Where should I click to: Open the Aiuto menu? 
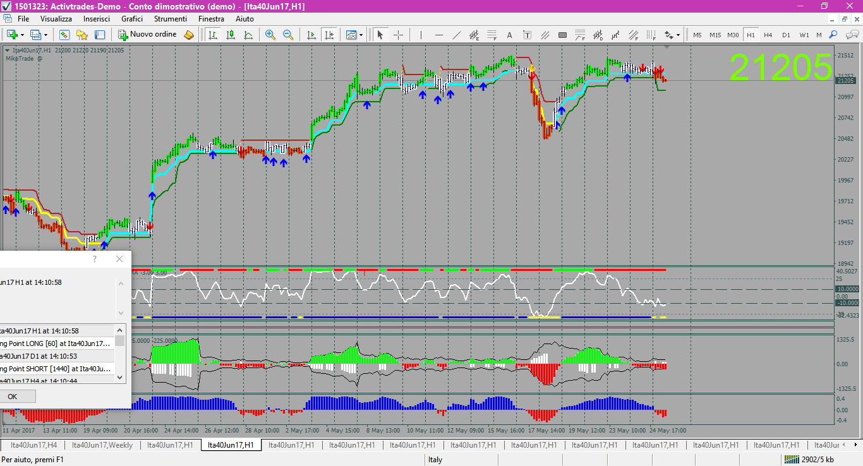pos(244,19)
